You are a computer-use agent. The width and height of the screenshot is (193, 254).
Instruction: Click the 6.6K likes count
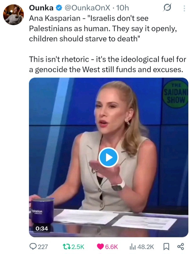112,247
